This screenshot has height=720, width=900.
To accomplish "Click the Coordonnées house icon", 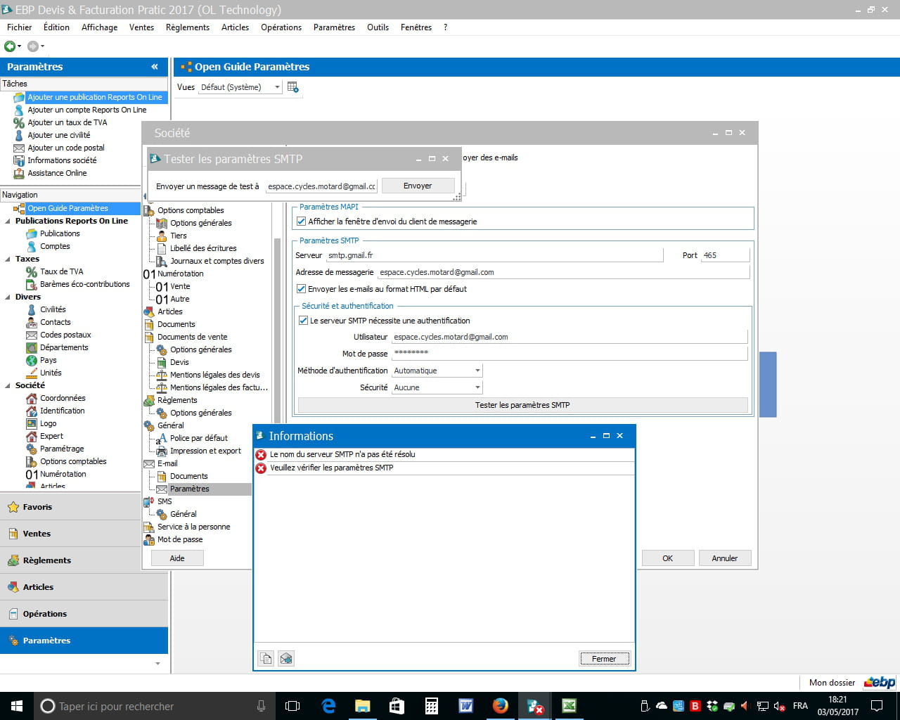I will (32, 398).
